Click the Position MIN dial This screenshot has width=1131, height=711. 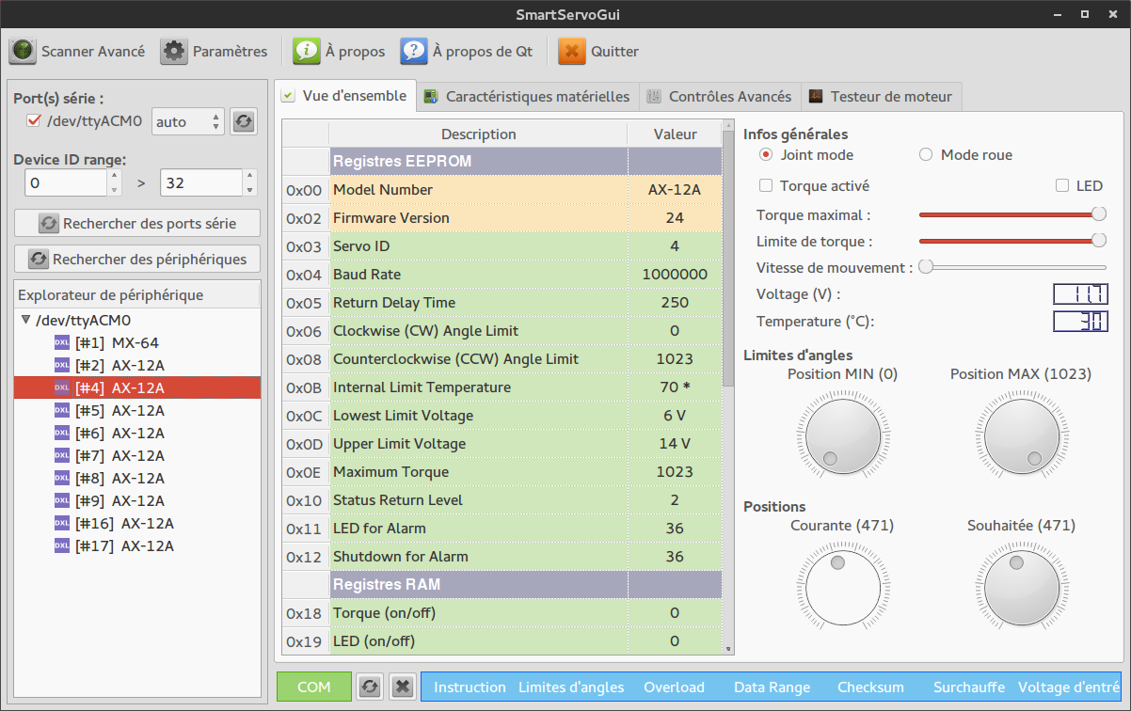click(842, 434)
